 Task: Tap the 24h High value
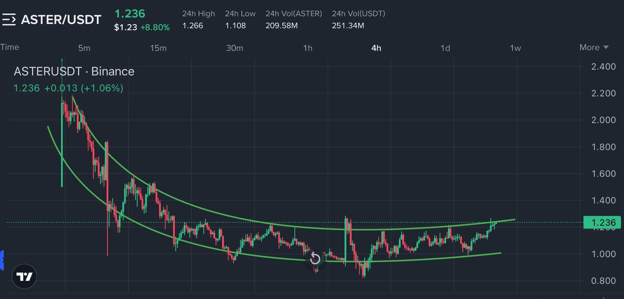[x=193, y=26]
